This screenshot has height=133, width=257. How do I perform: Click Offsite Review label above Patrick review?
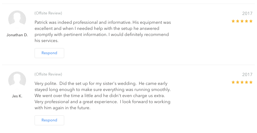(48, 13)
